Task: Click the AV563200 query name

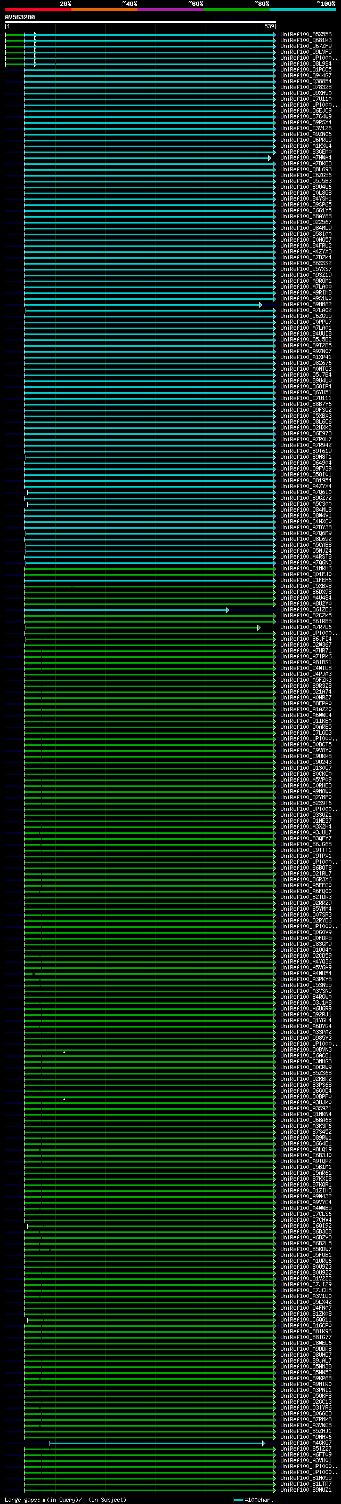Action: pyautogui.click(x=20, y=18)
